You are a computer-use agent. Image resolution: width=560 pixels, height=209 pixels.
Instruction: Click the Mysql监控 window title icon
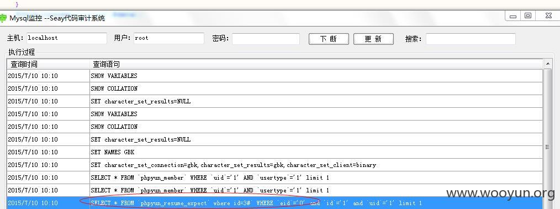point(3,18)
